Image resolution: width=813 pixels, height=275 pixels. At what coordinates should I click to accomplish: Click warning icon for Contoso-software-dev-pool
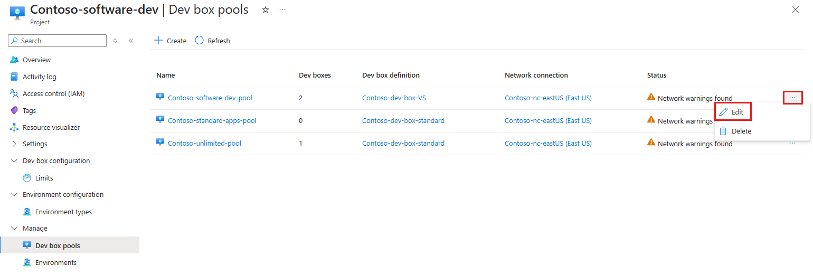(651, 97)
